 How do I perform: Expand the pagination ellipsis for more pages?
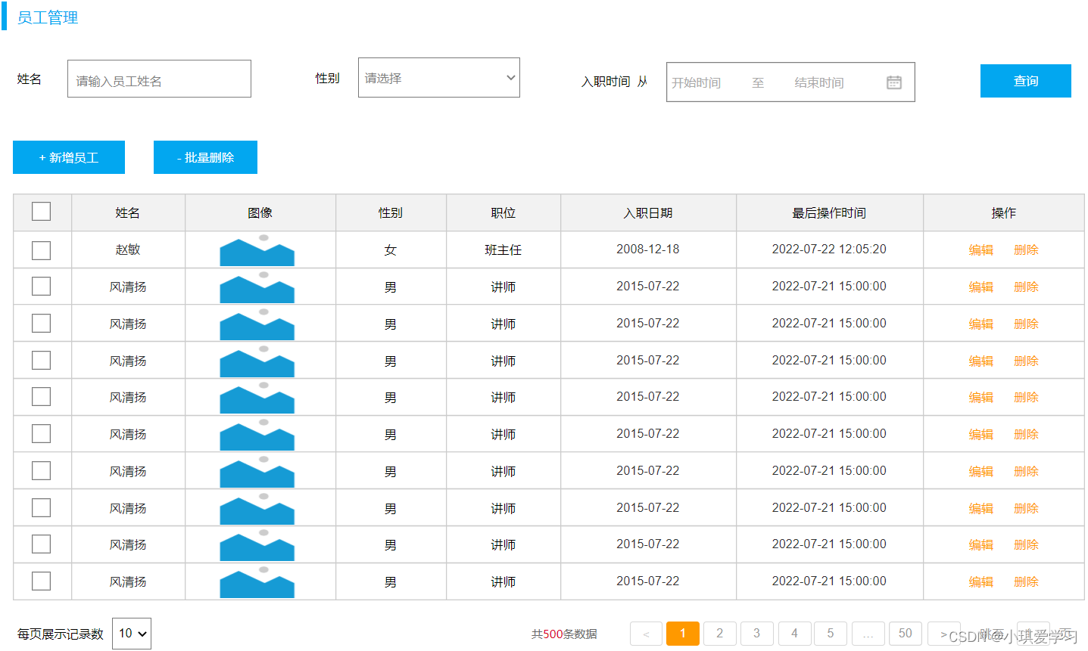coord(868,634)
